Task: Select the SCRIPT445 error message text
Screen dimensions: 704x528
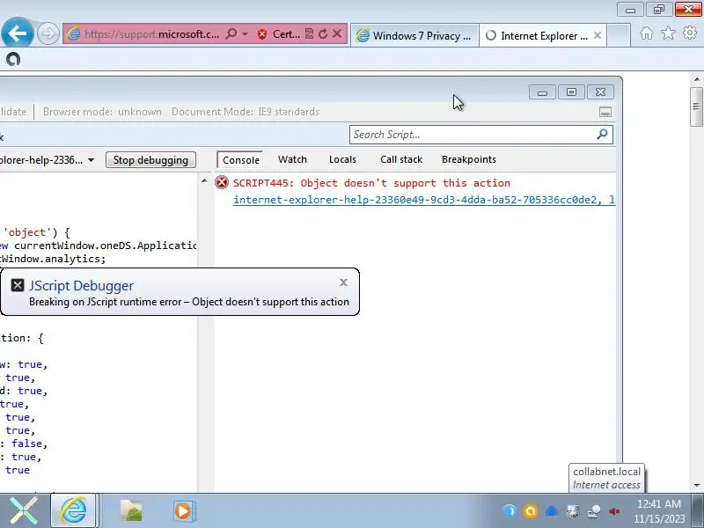Action: pos(371,183)
